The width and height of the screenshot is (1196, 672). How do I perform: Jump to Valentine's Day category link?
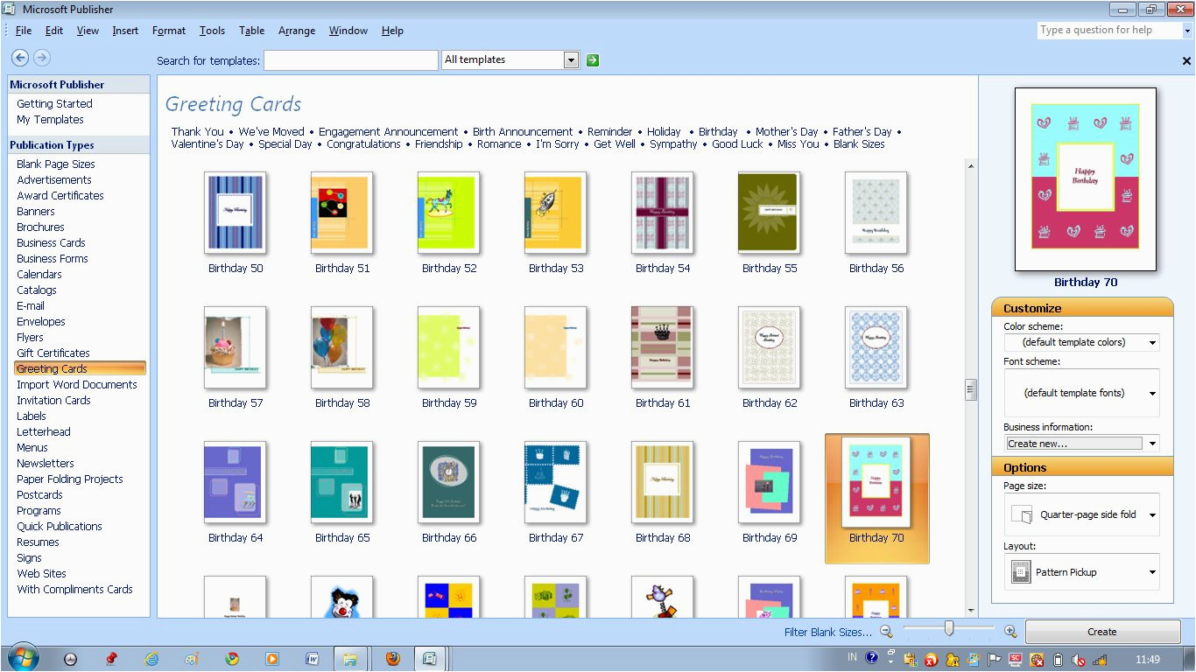[208, 144]
